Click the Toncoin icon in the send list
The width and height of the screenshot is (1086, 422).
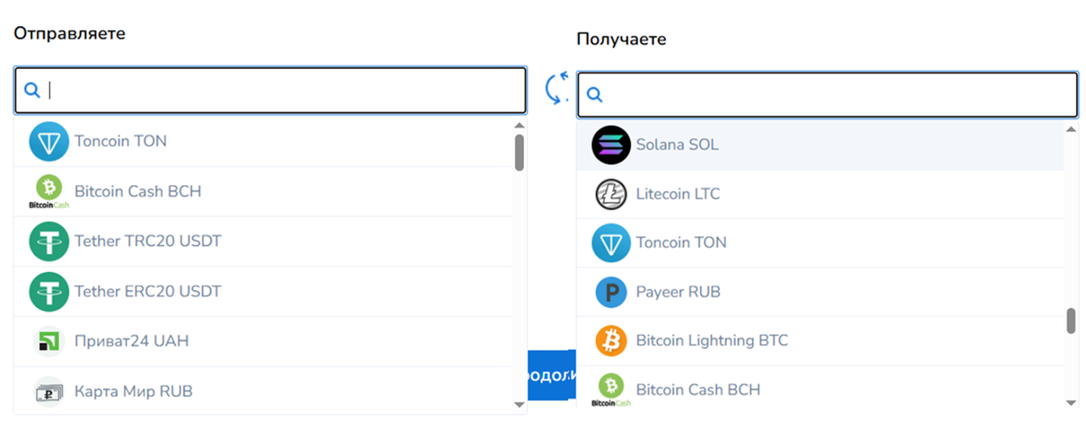49,142
